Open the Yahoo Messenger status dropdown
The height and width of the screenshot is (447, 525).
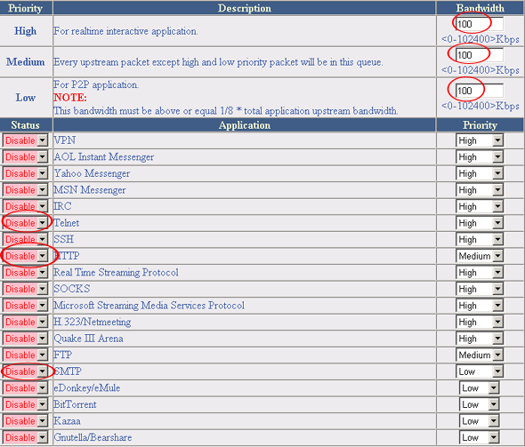(25, 173)
